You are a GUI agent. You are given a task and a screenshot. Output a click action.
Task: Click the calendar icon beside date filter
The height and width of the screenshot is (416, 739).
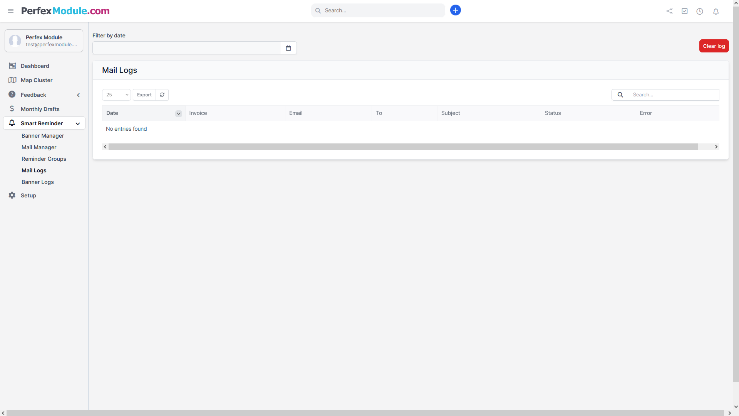(x=288, y=48)
